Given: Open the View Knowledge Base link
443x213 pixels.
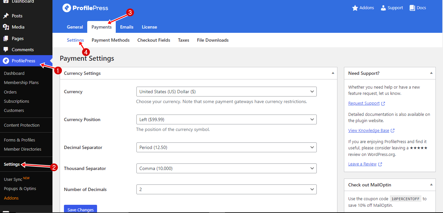Looking at the screenshot, I should (369, 131).
